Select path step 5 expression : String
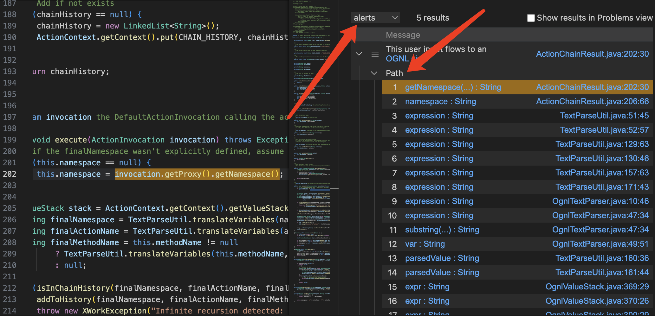The height and width of the screenshot is (316, 655). 439,144
